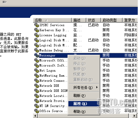Screen dimensions: 138x118
Task: Choose 刷新(F) in the context menu
Action: point(84,96)
